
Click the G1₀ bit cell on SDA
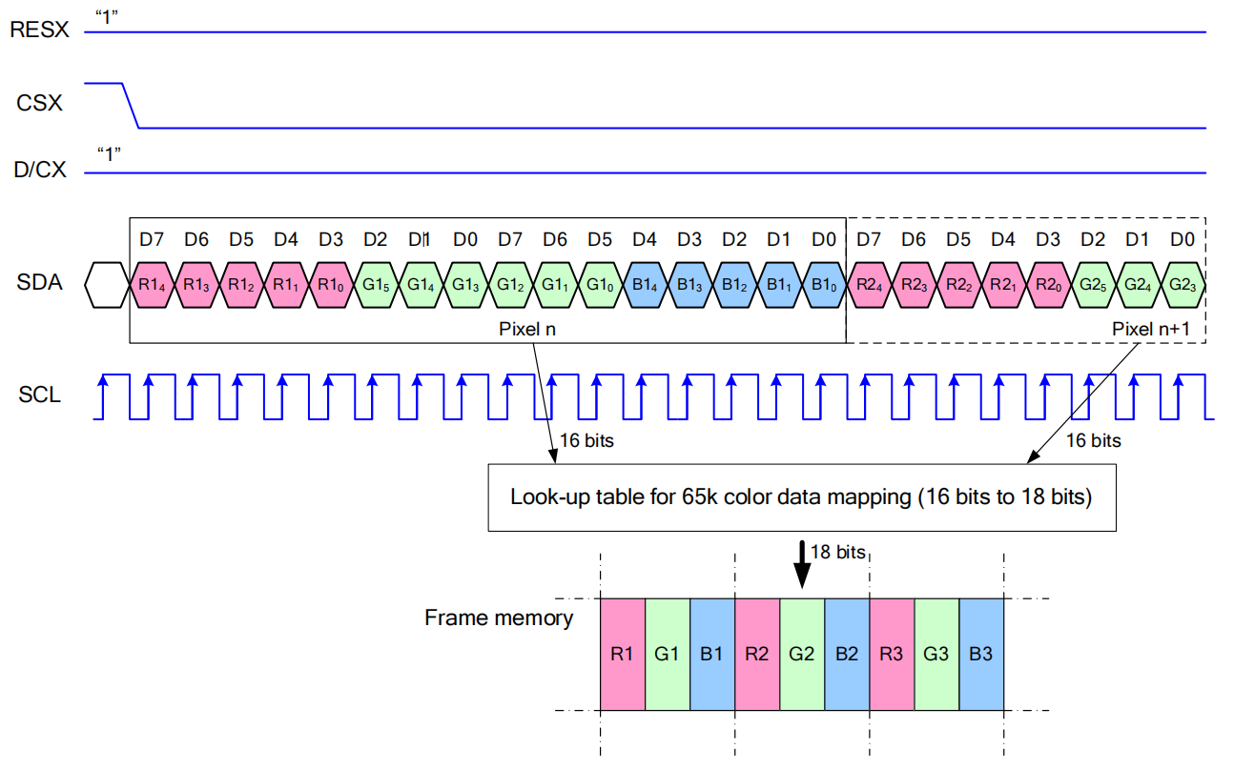[x=600, y=284]
